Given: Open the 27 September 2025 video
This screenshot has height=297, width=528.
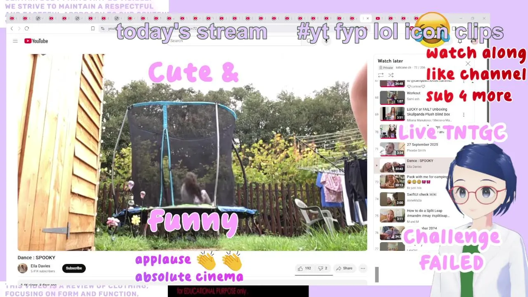Looking at the screenshot, I should [422, 145].
